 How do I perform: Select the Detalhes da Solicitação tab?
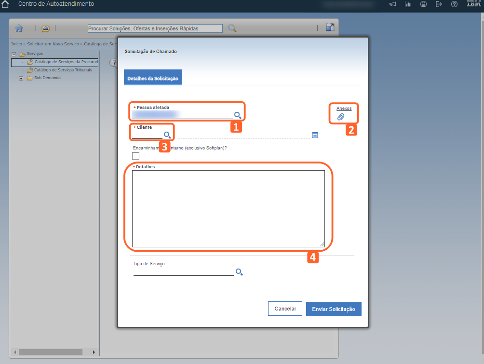(x=152, y=78)
